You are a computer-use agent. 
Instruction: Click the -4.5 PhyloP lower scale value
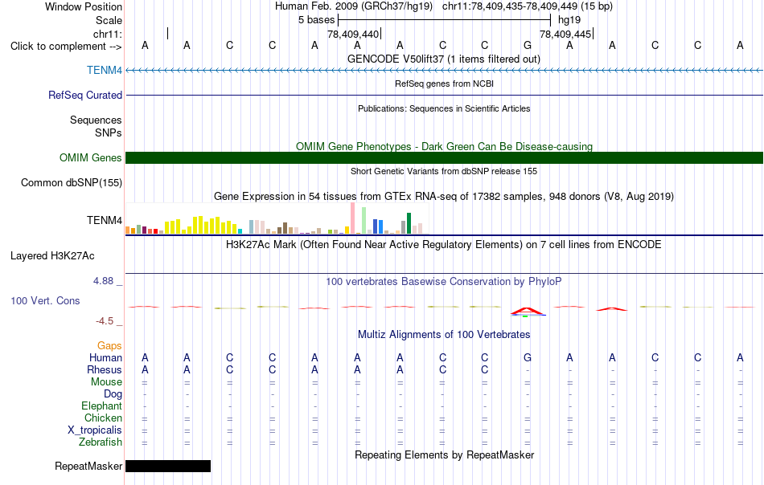[x=105, y=321]
